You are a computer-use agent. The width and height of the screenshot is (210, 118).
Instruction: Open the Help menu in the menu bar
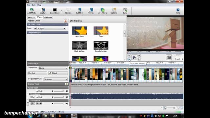(39, 5)
